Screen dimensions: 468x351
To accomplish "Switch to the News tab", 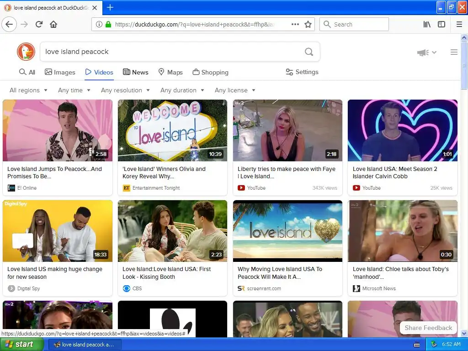I will (x=135, y=72).
